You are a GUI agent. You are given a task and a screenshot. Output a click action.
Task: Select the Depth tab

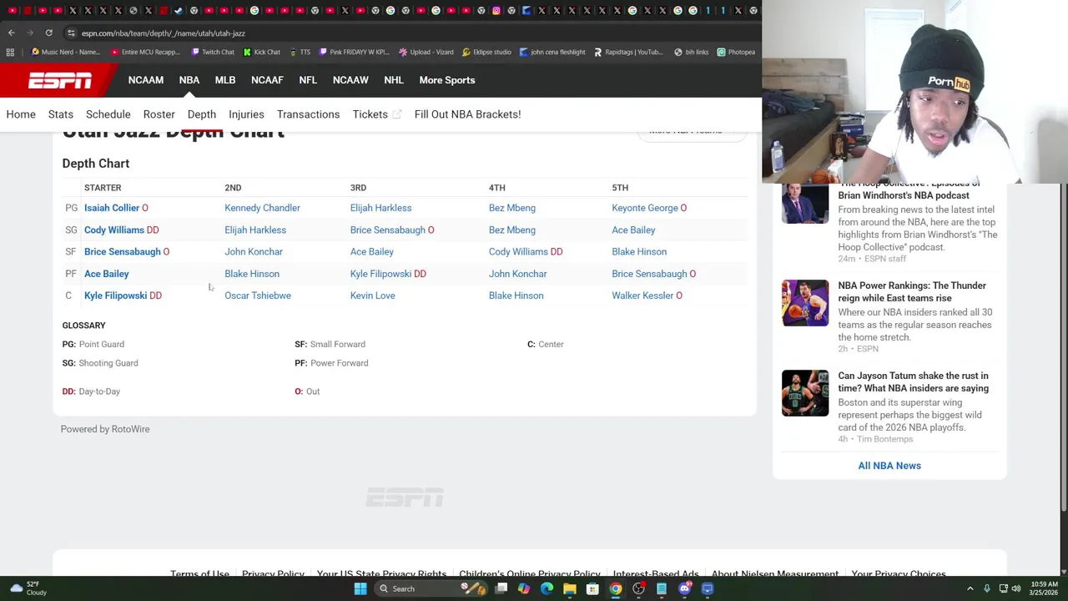tap(202, 114)
